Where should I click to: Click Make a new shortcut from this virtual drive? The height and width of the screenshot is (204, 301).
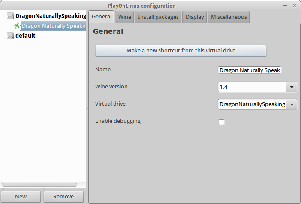[181, 51]
